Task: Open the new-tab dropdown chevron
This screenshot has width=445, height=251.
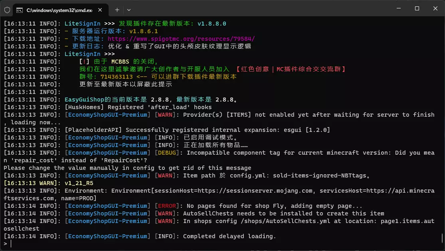Action: pos(129,10)
